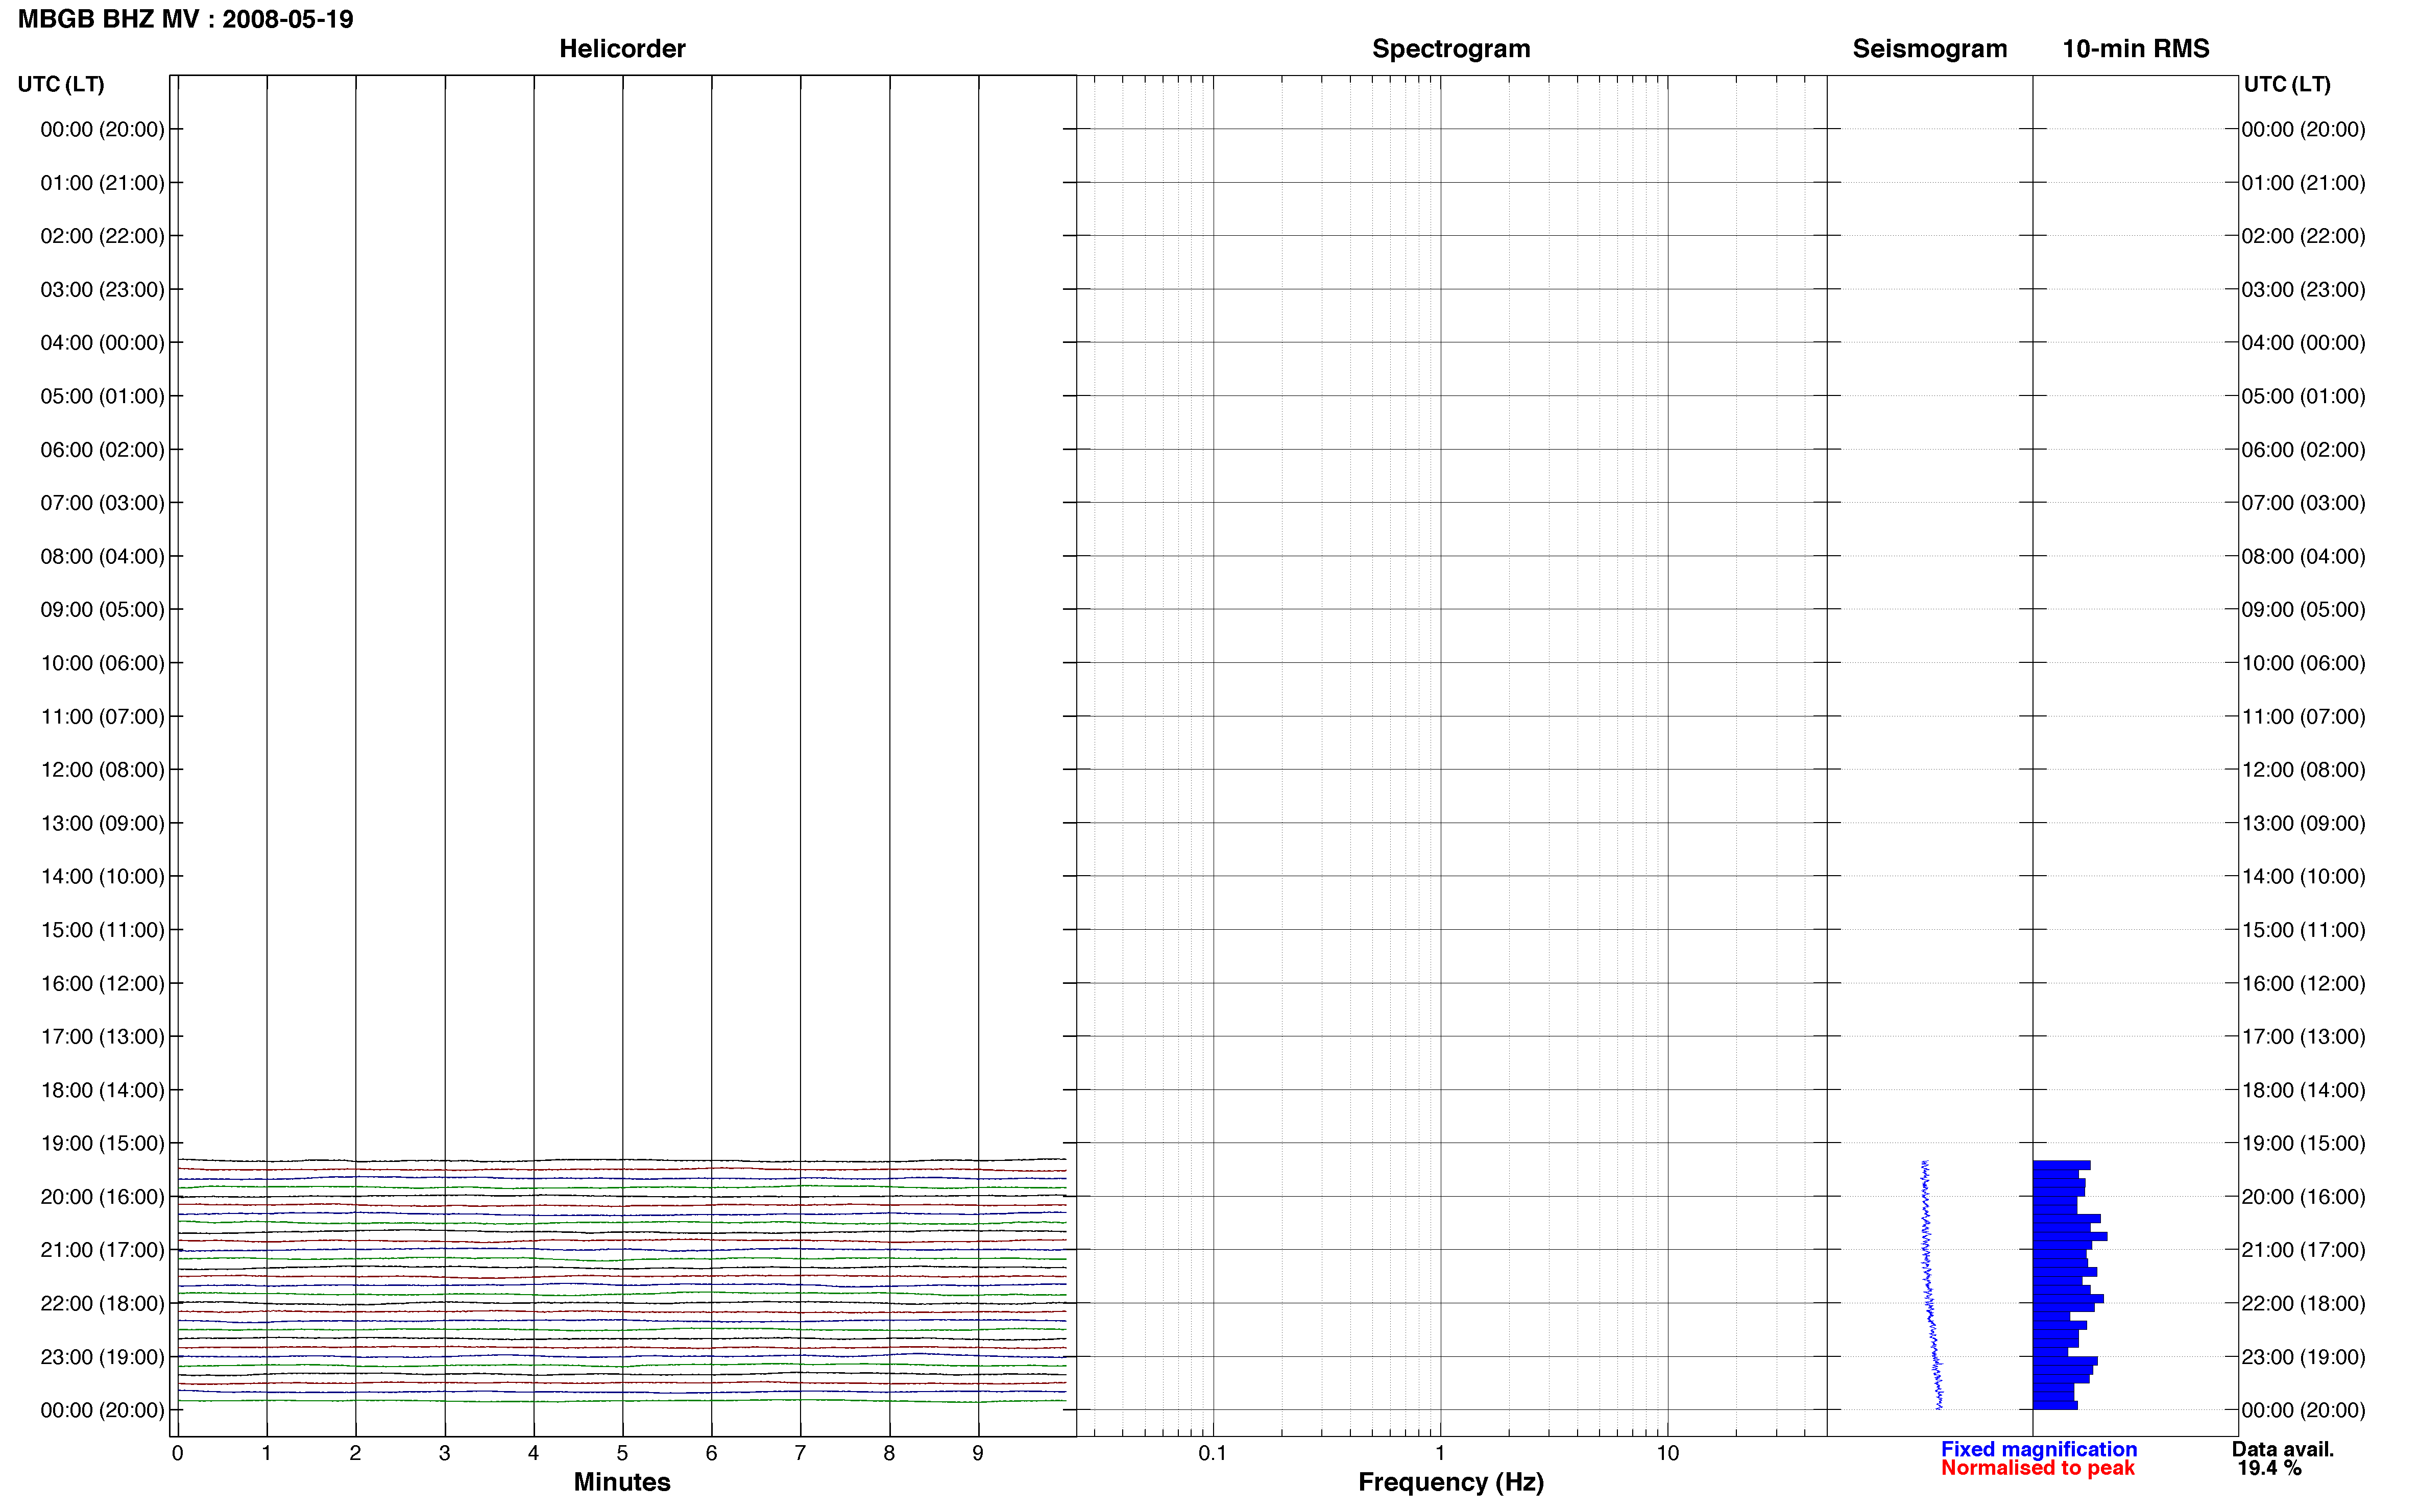Click 11:00 (07:00) label beside the Helicorder

tap(102, 717)
